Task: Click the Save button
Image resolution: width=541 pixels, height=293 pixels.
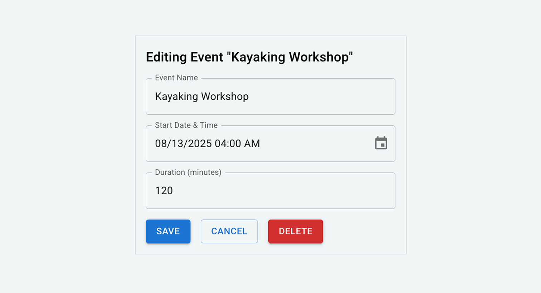Action: 168,231
